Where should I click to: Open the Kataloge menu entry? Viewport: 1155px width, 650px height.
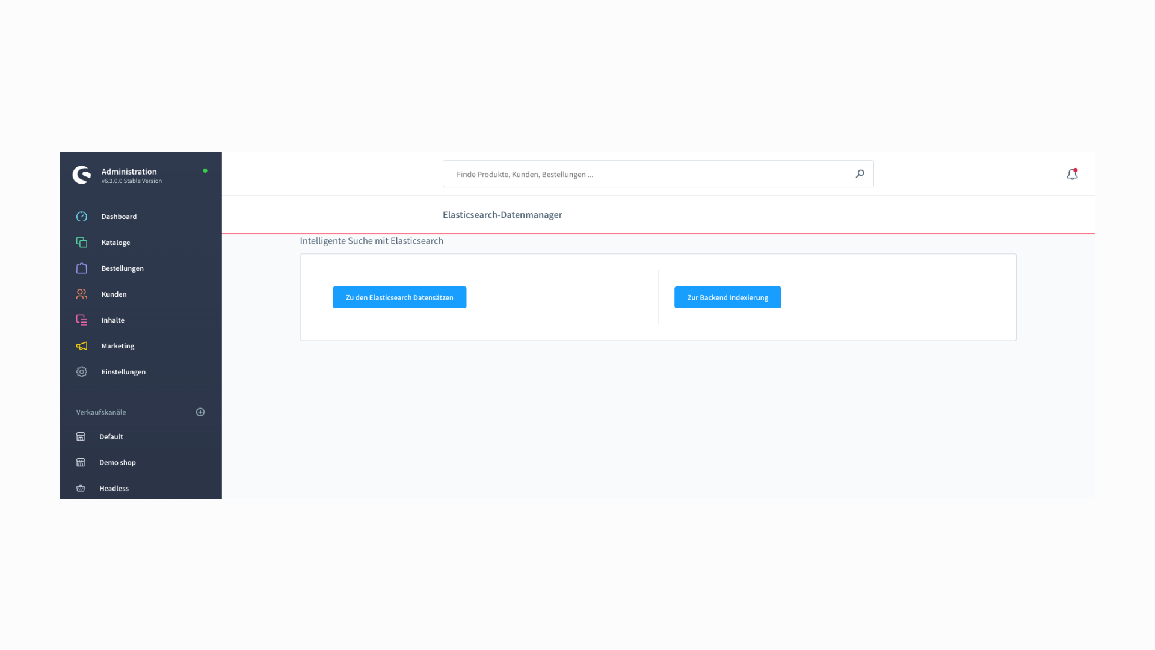coord(115,243)
